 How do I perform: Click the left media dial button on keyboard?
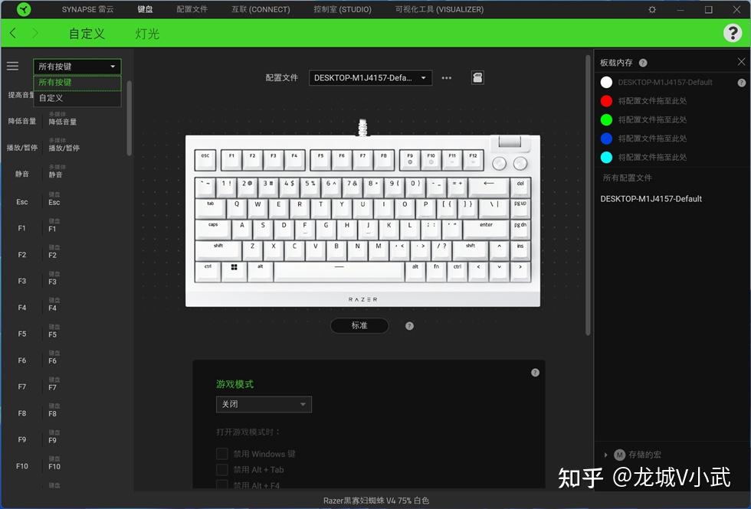point(499,164)
